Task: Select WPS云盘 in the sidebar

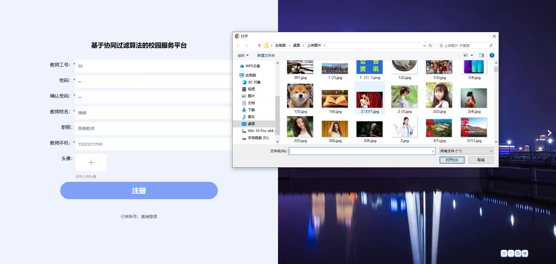Action: click(253, 66)
